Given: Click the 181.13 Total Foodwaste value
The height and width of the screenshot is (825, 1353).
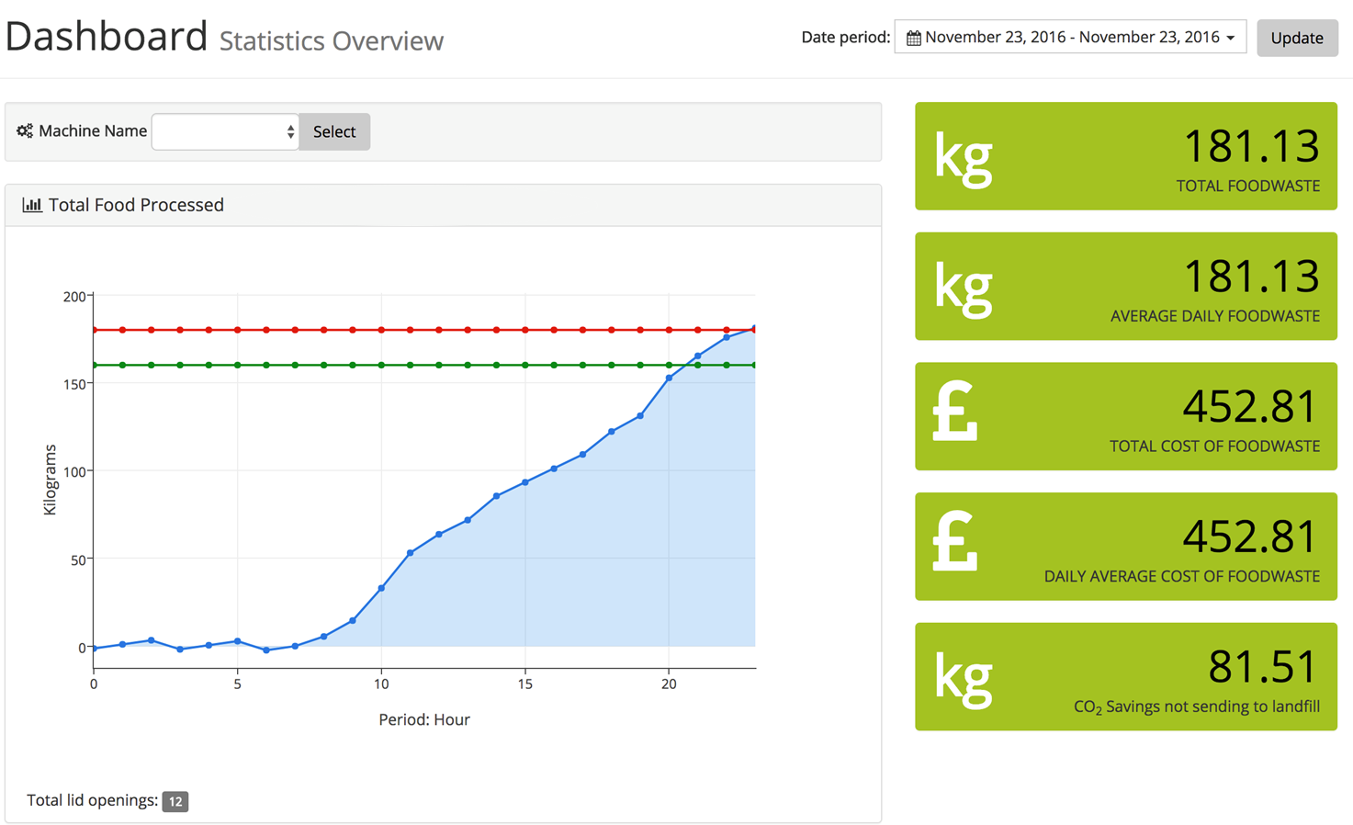Looking at the screenshot, I should 1251,147.
